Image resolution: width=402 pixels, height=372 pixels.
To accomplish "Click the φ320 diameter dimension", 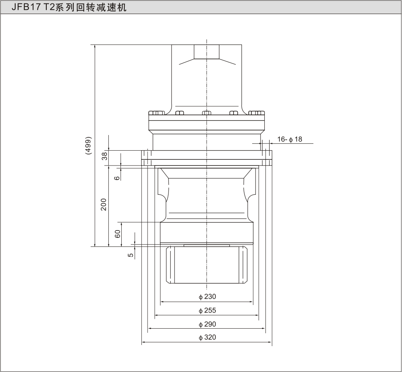I will point(207,337).
